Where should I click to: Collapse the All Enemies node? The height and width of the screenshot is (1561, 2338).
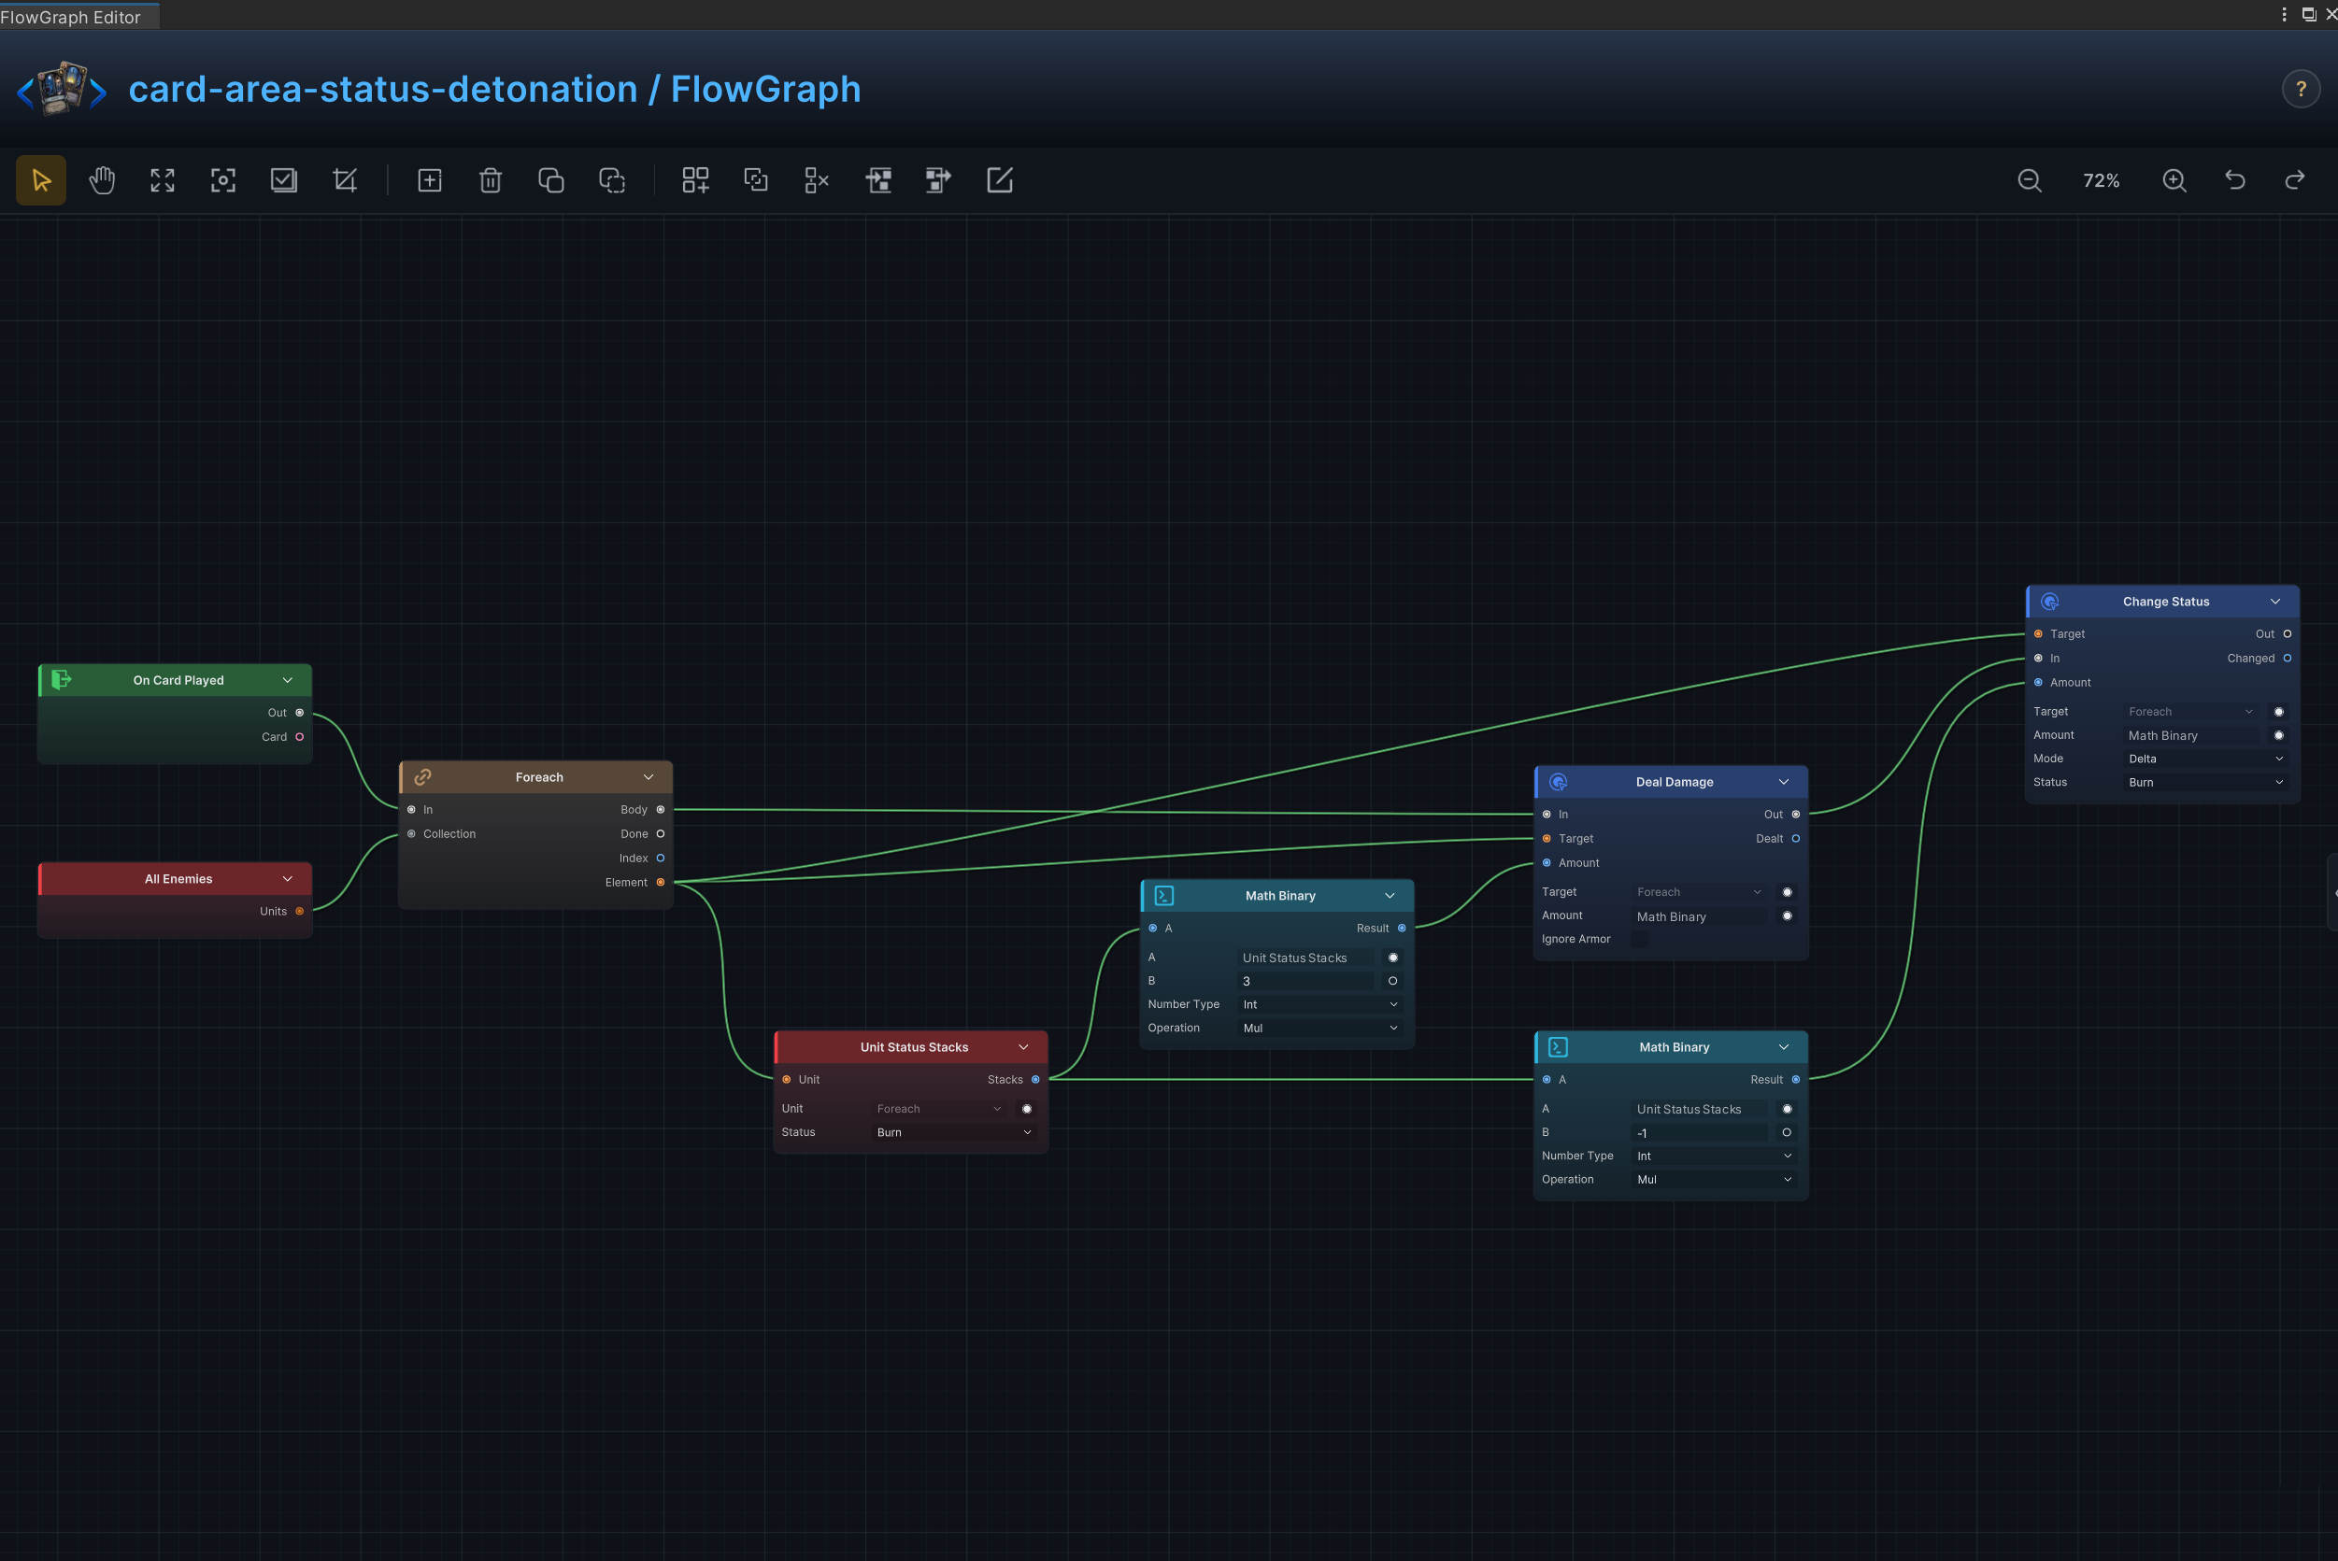288,878
